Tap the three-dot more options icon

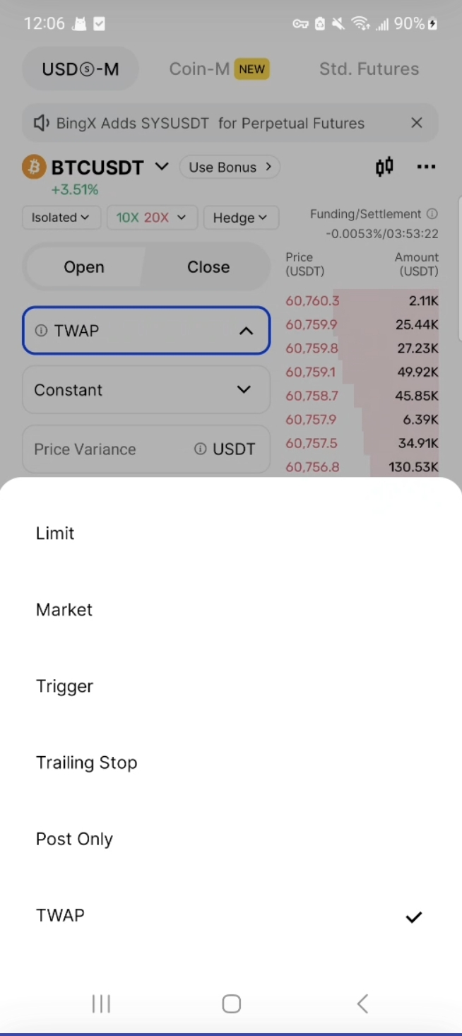[426, 167]
